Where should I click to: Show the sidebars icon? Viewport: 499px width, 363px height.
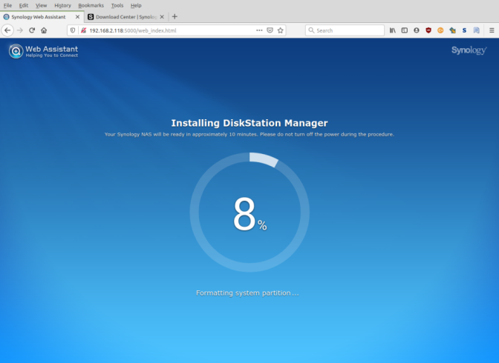(405, 30)
